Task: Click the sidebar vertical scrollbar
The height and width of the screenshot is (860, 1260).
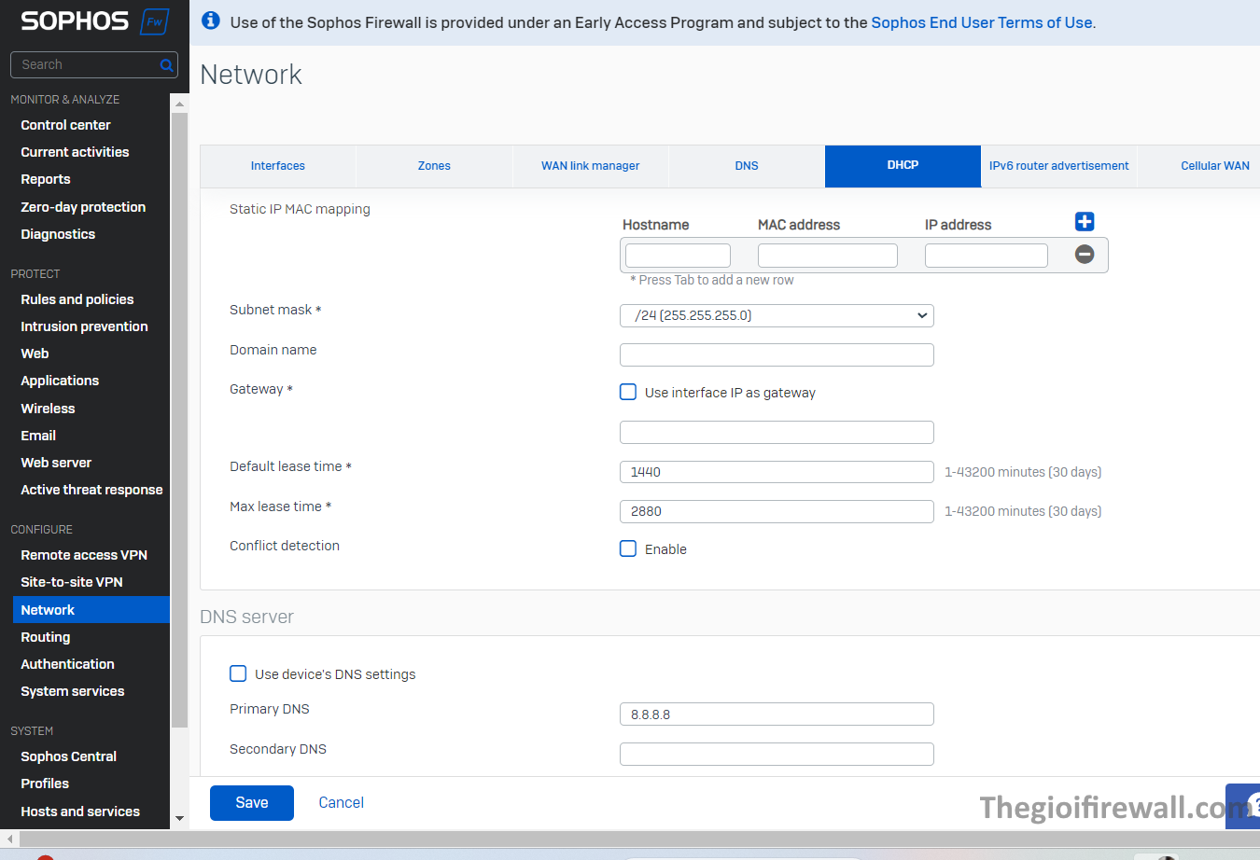Action: (x=179, y=420)
